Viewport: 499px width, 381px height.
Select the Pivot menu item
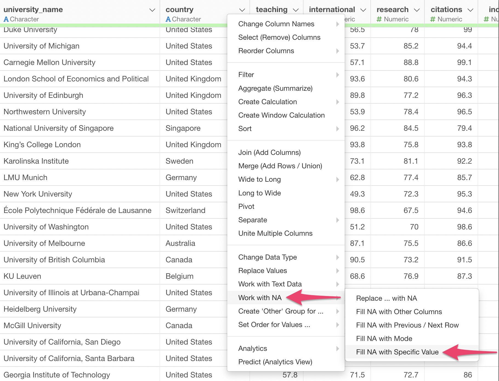click(x=286, y=206)
